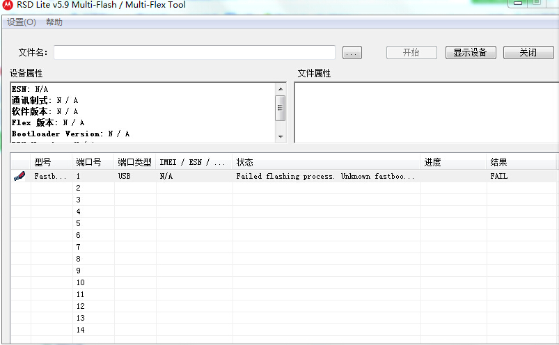Click the 开始 button
This screenshot has width=559, height=345.
pyautogui.click(x=411, y=53)
